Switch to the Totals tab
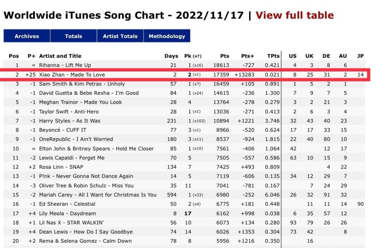The height and width of the screenshot is (248, 389). click(73, 36)
